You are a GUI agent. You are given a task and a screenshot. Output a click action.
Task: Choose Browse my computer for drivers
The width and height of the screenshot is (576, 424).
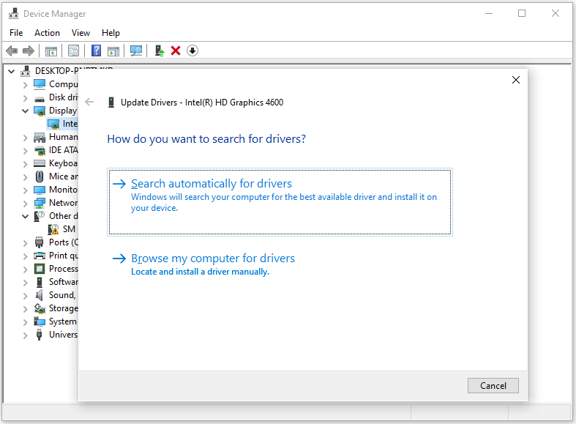click(x=213, y=259)
